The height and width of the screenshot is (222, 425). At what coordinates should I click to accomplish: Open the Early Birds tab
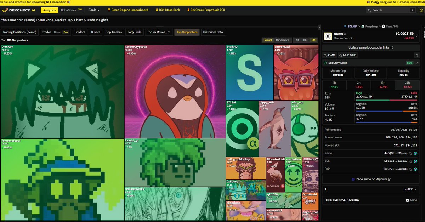pos(135,32)
